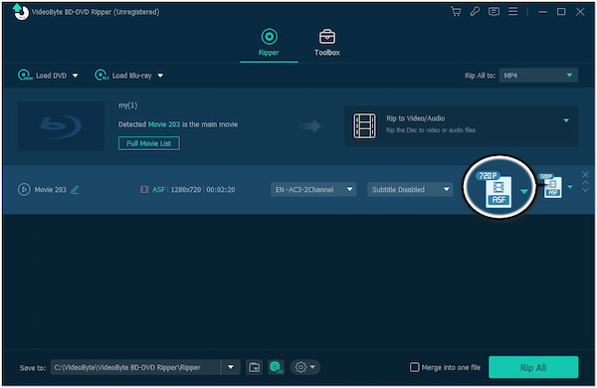Click the 1280x720 resolution text

186,190
